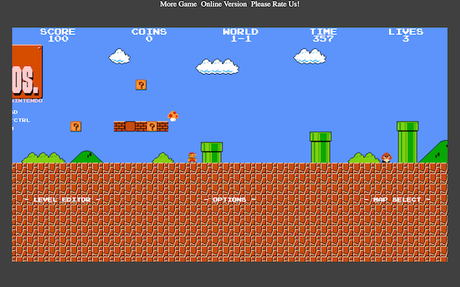Click the COINS 0 counter

[x=149, y=35]
